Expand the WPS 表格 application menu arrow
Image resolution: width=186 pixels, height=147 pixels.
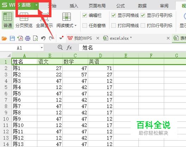pos(36,5)
